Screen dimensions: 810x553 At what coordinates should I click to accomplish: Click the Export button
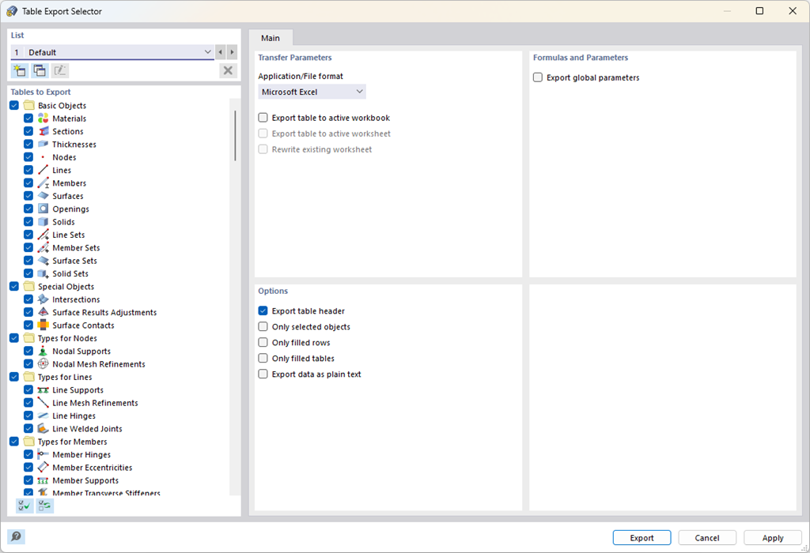(642, 537)
